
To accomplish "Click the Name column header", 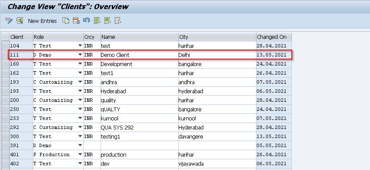I will (x=139, y=37).
